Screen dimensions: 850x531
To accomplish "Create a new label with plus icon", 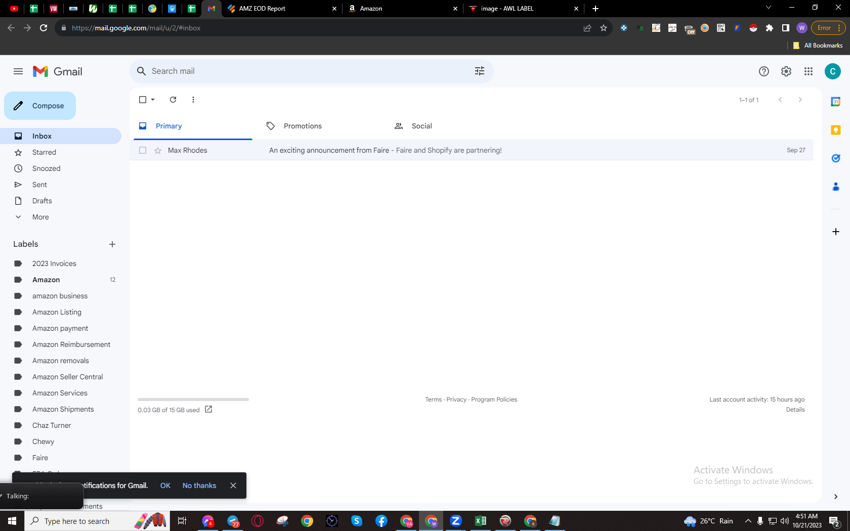I will [x=112, y=244].
